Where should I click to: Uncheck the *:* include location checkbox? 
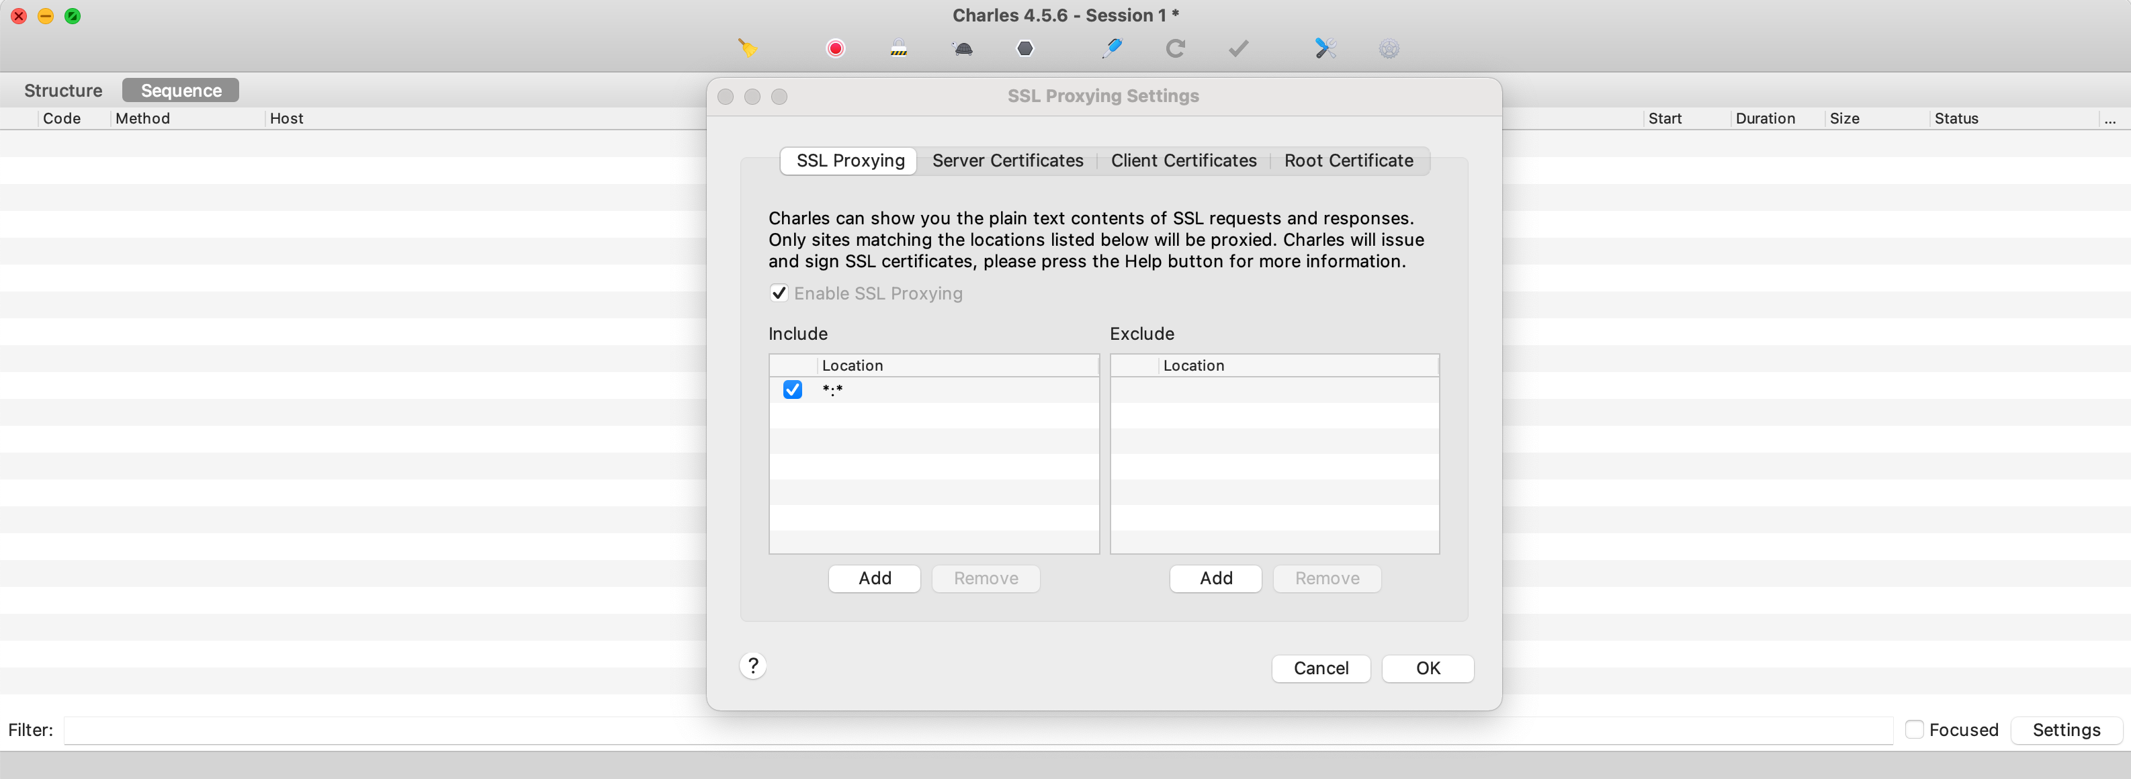tap(793, 389)
